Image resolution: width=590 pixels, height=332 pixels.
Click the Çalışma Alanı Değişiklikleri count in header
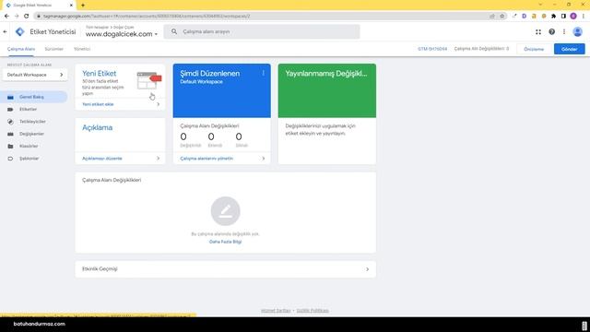[x=481, y=49]
